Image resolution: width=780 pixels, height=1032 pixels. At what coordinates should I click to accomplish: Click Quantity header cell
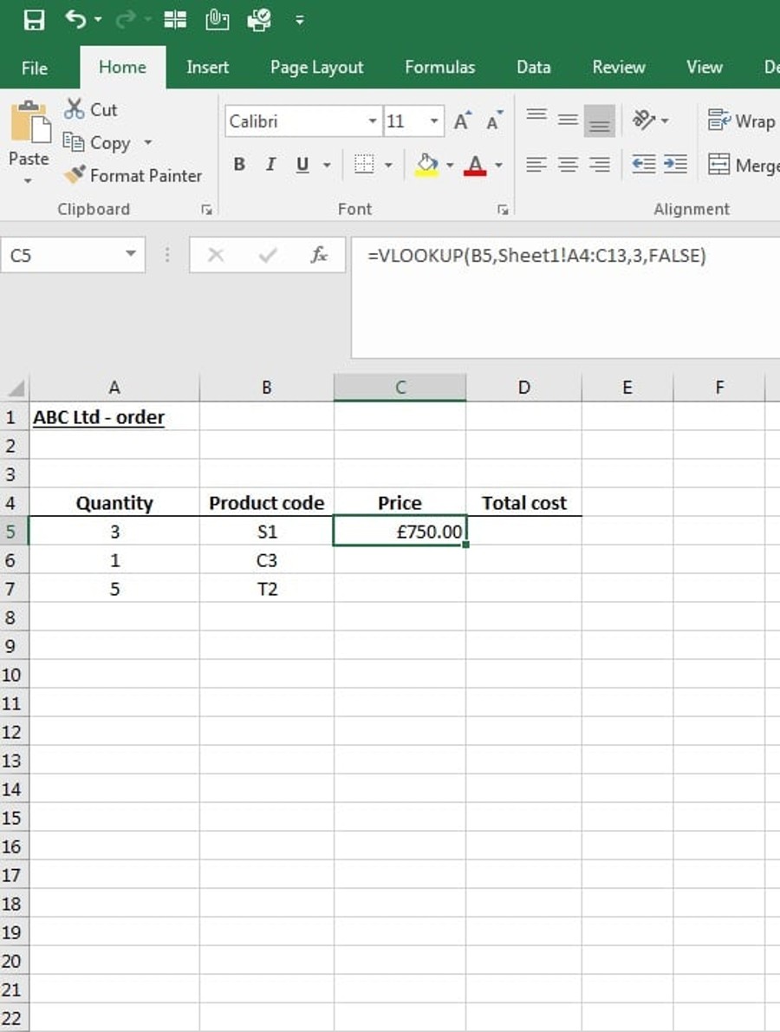(x=114, y=503)
